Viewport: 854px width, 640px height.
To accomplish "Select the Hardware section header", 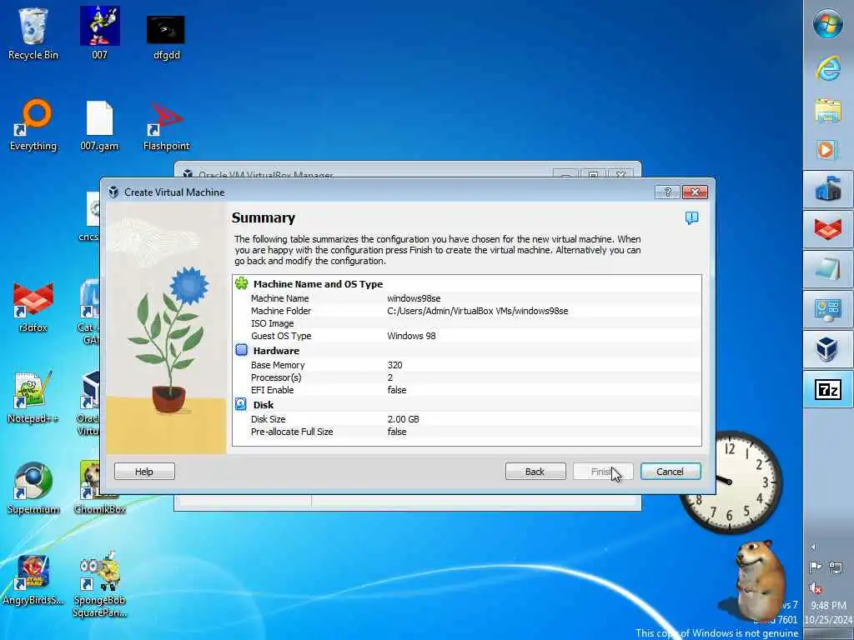I will [x=276, y=351].
